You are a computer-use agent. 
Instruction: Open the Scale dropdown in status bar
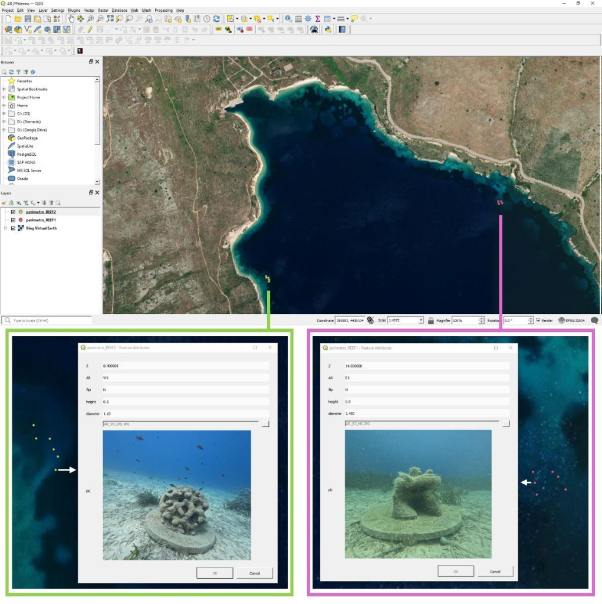click(420, 320)
